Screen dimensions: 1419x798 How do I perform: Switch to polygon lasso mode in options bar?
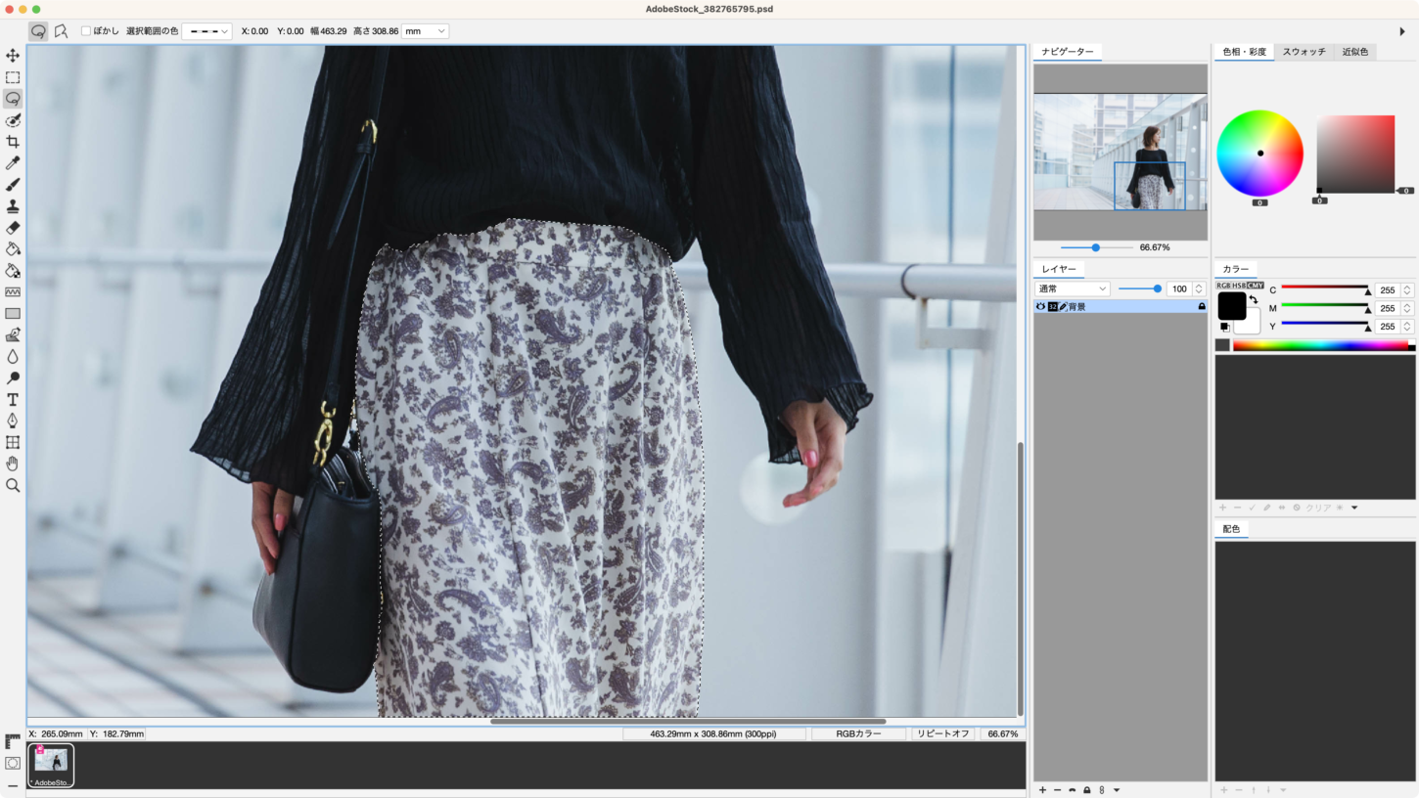coord(61,31)
